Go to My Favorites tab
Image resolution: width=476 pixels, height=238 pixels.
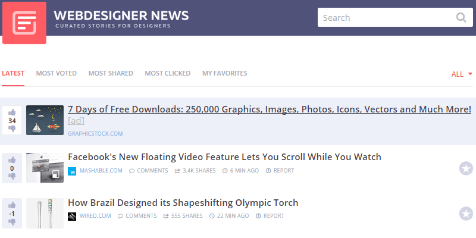(x=224, y=73)
